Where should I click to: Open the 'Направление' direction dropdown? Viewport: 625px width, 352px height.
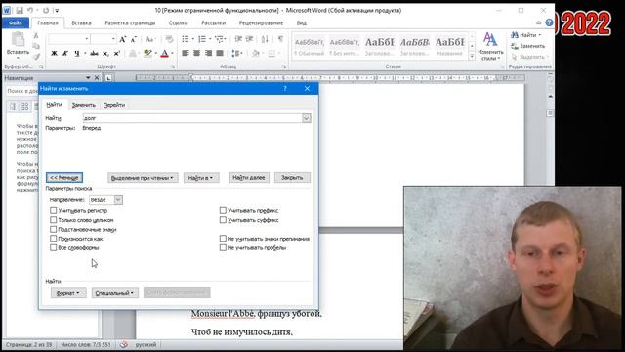point(118,199)
